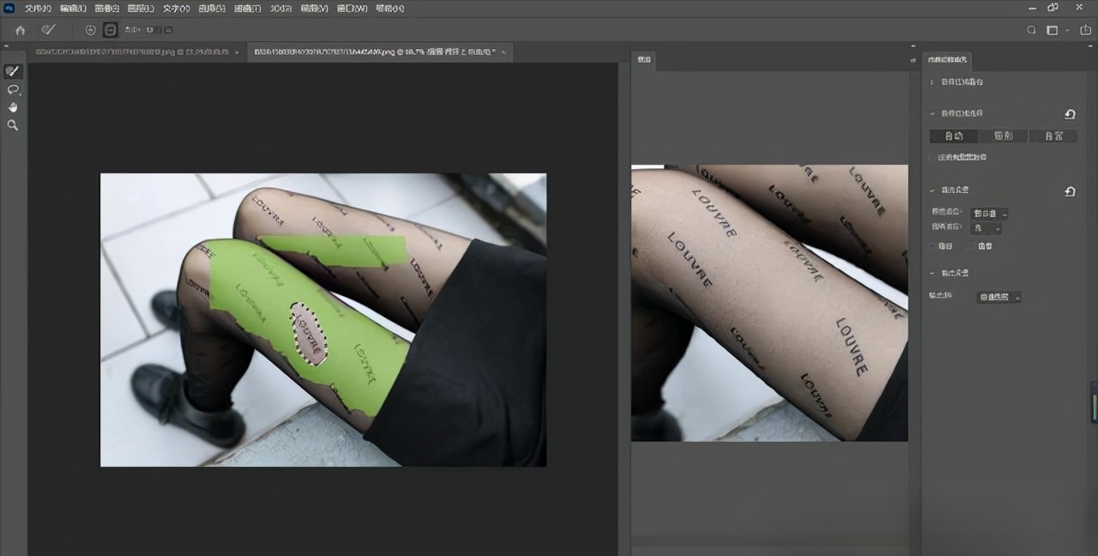
Task: Switch brush to subtract from sampling area
Action: pos(110,30)
